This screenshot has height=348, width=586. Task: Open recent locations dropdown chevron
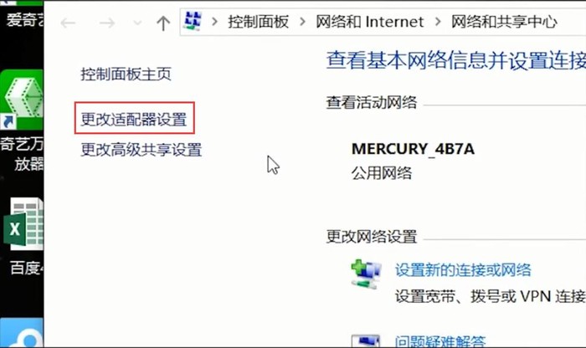click(x=137, y=23)
